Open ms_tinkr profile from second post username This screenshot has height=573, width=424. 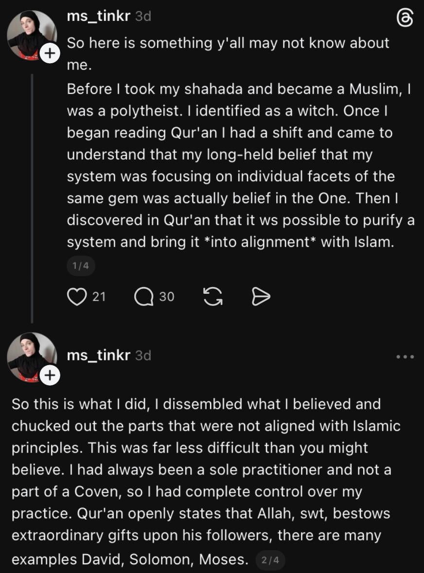(98, 355)
